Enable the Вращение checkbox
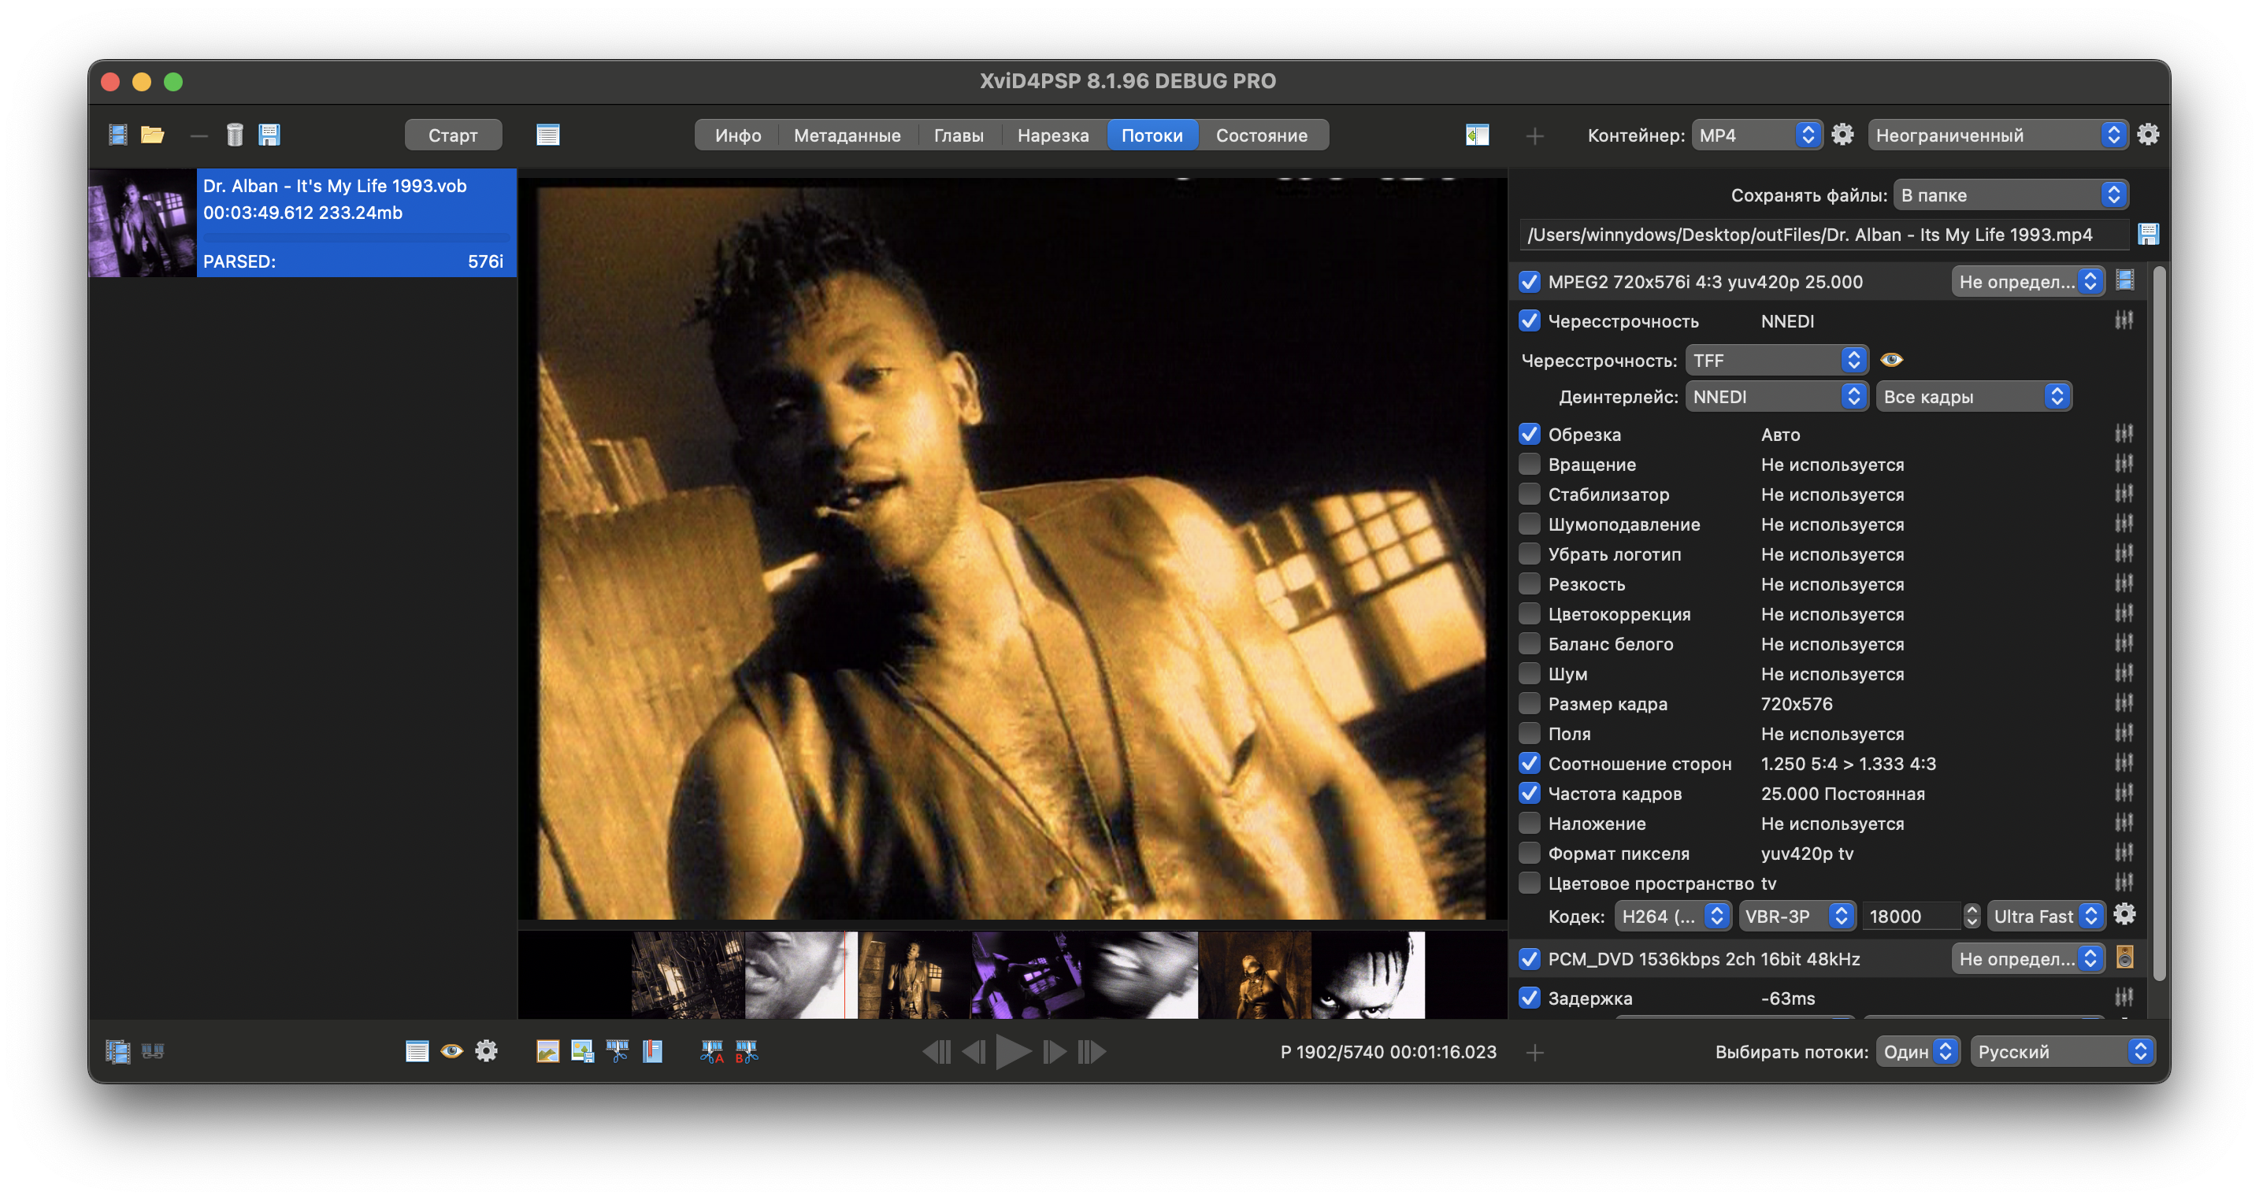This screenshot has height=1200, width=2259. (x=1530, y=464)
